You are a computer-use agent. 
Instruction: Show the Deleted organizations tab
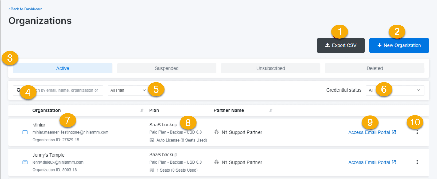pos(374,68)
